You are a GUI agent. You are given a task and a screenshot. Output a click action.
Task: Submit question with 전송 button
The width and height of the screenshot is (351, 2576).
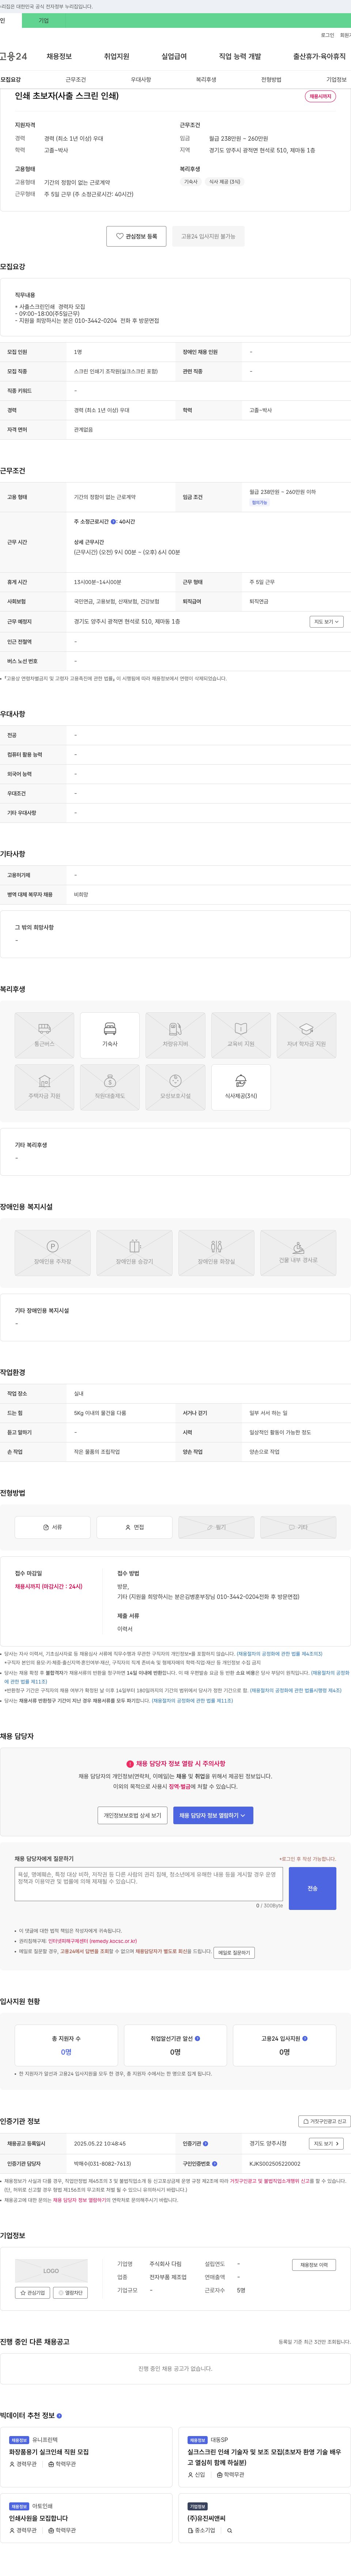tap(312, 1888)
